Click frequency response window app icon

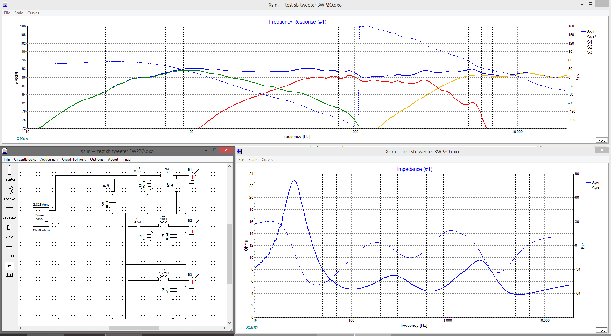point(5,4)
